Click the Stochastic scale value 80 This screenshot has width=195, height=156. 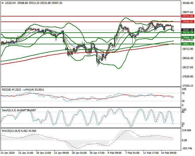tap(183, 112)
